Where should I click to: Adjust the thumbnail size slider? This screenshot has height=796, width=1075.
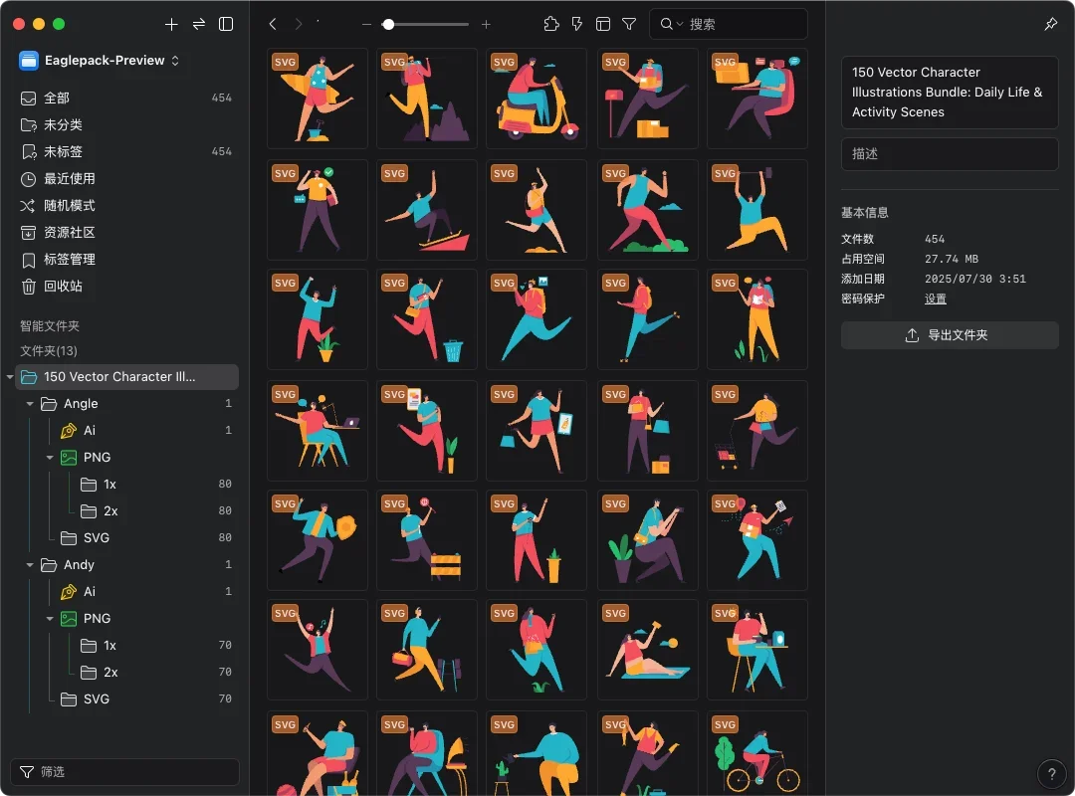[388, 24]
